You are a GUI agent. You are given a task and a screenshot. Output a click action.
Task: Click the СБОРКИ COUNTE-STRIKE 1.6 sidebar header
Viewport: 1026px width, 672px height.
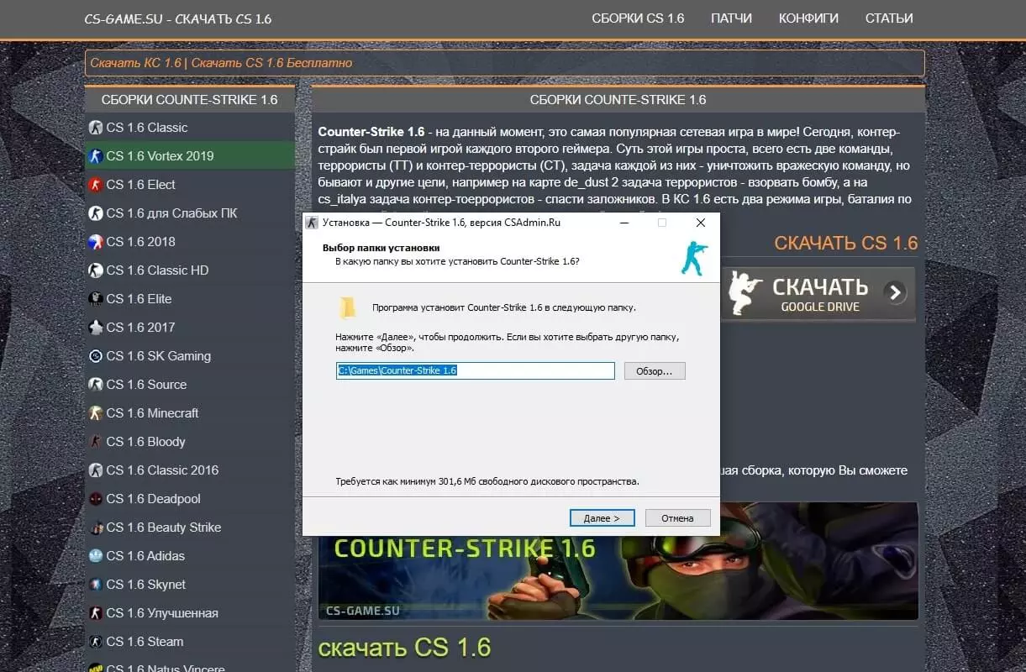pos(189,100)
